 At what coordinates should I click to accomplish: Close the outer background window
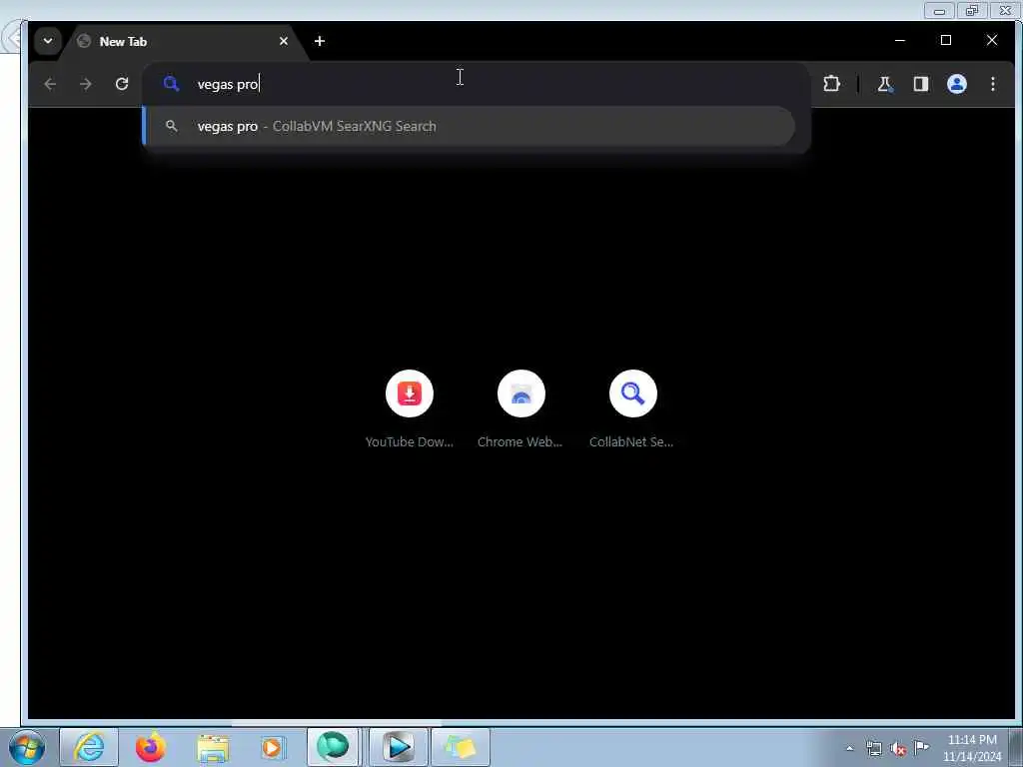pos(1005,10)
